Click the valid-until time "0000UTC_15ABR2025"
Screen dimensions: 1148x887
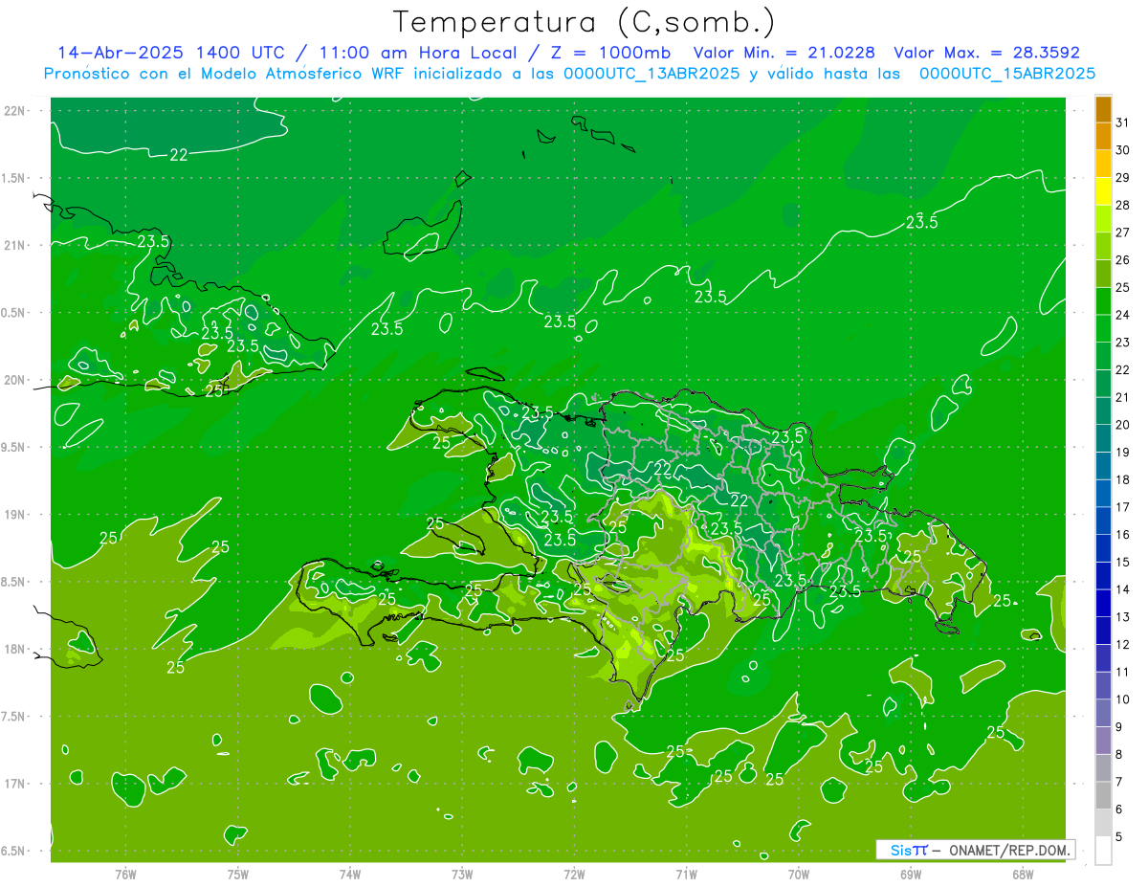(1006, 74)
